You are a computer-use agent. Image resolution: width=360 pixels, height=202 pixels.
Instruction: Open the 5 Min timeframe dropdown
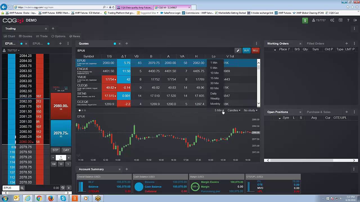(x=219, y=110)
